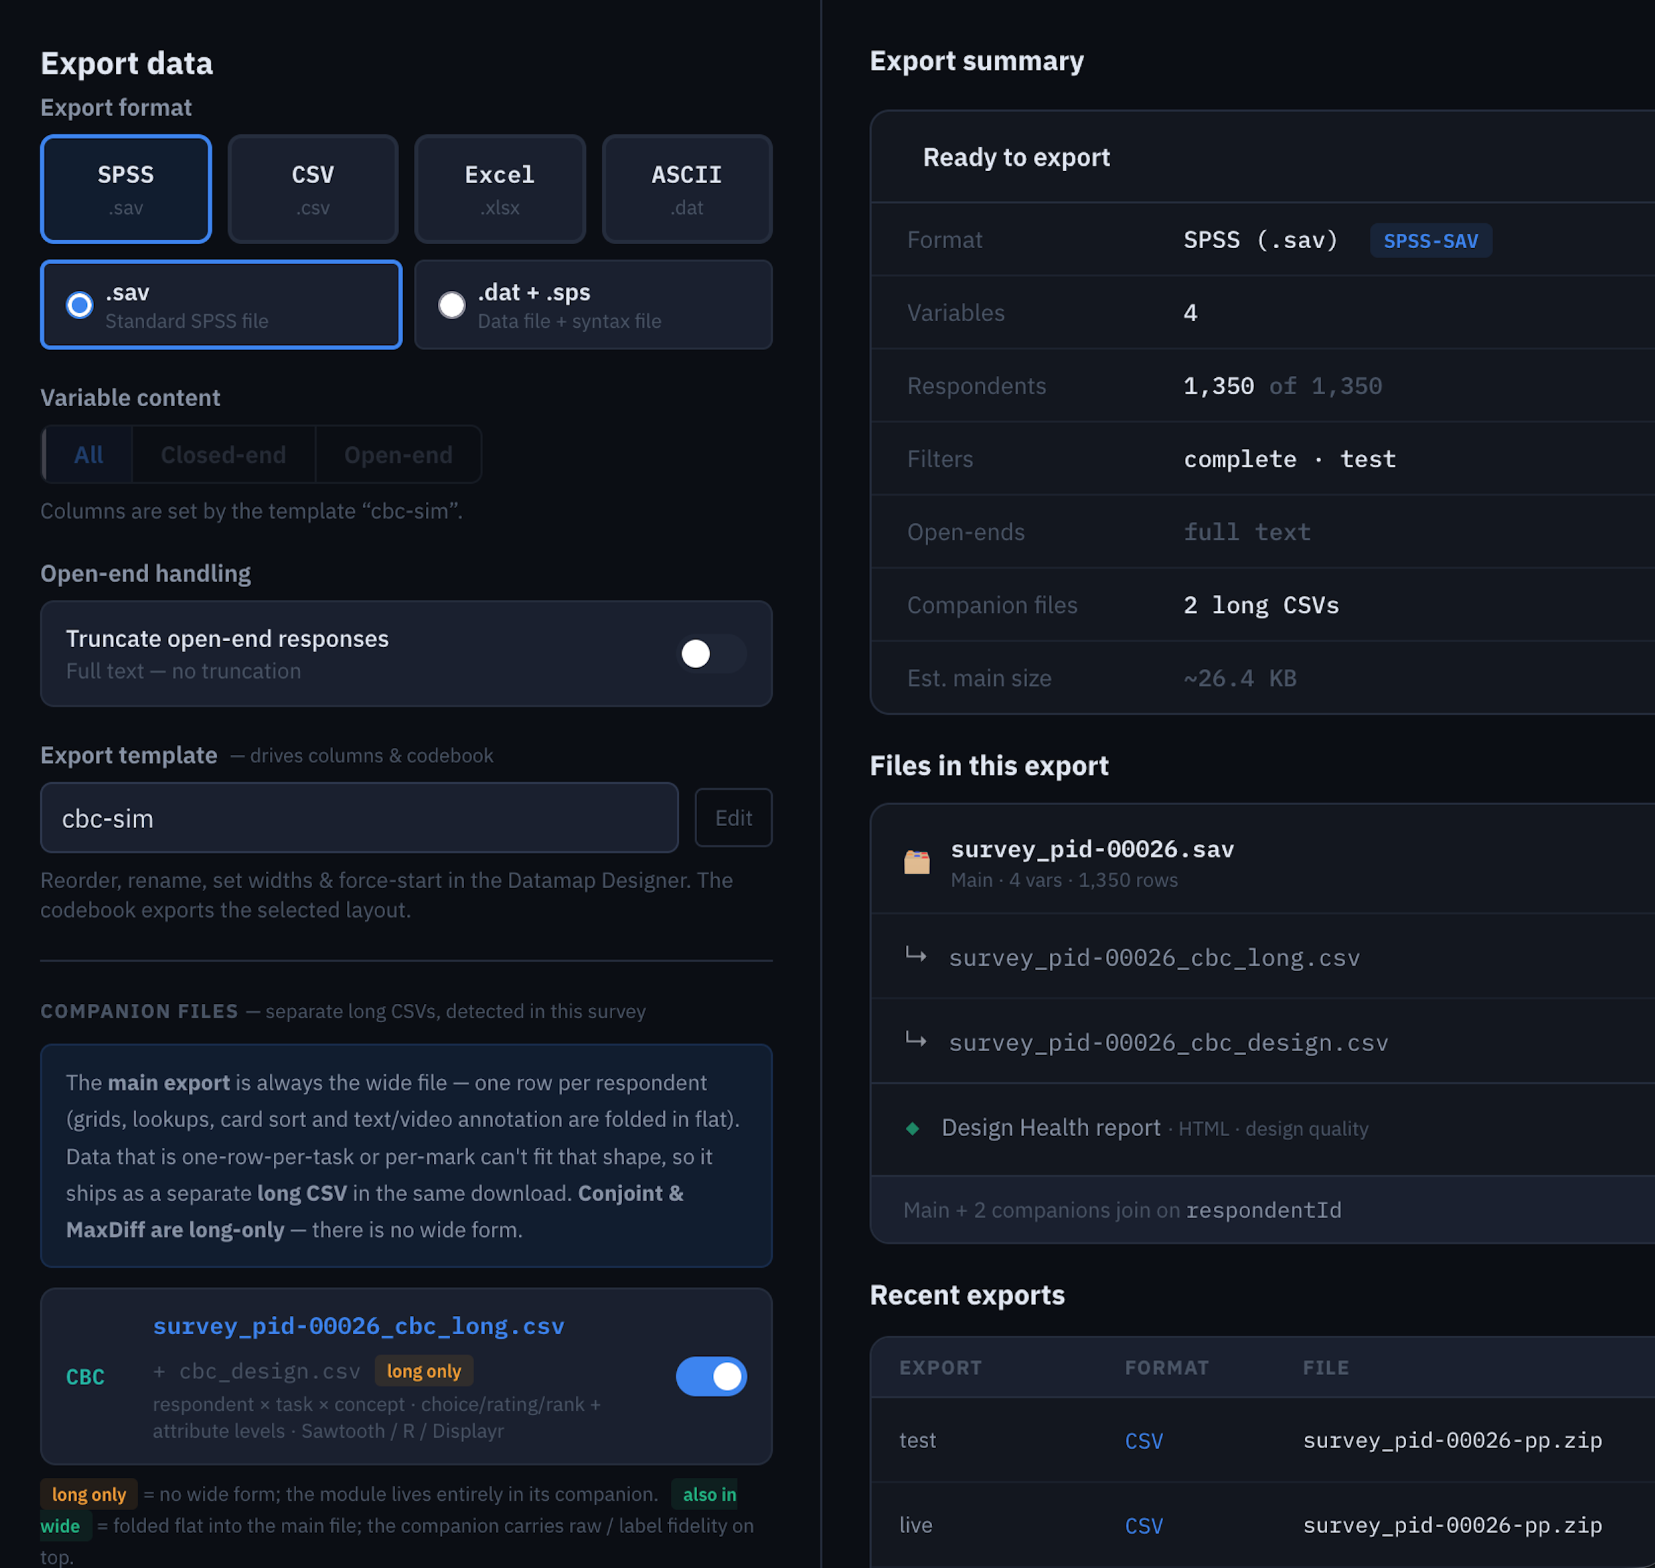Click the arrow icon beside cbc_design.csv file
This screenshot has height=1568, width=1655.
point(916,1041)
